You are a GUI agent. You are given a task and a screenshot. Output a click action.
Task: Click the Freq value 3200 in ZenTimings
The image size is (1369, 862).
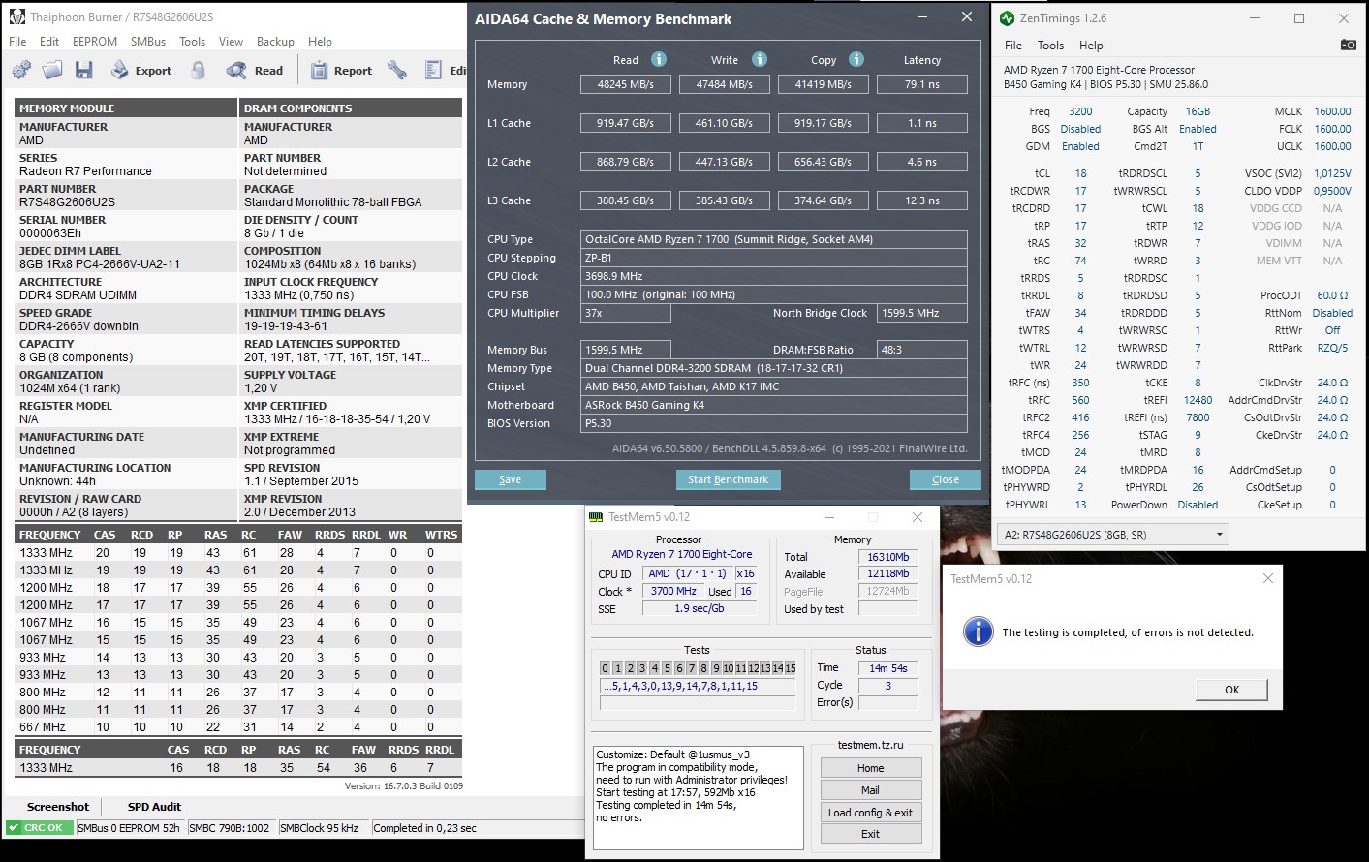click(x=1080, y=111)
